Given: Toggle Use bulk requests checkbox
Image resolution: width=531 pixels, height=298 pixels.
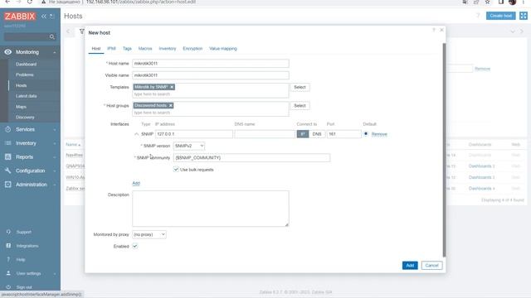Looking at the screenshot, I should click(x=176, y=169).
